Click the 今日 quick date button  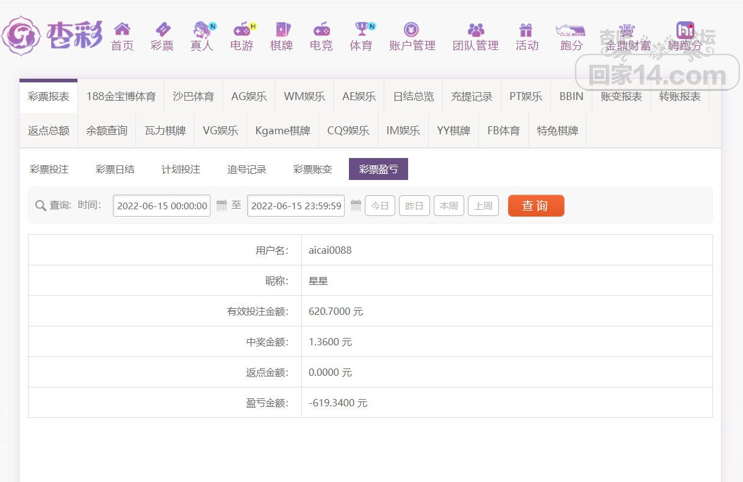[380, 206]
